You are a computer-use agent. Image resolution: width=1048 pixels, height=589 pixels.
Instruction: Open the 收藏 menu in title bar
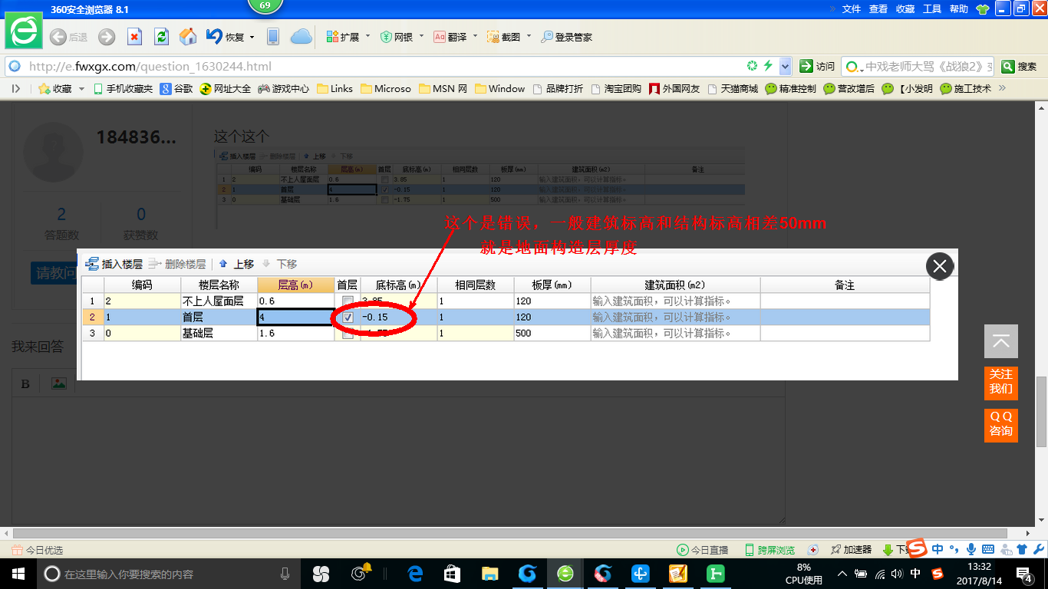coord(905,9)
